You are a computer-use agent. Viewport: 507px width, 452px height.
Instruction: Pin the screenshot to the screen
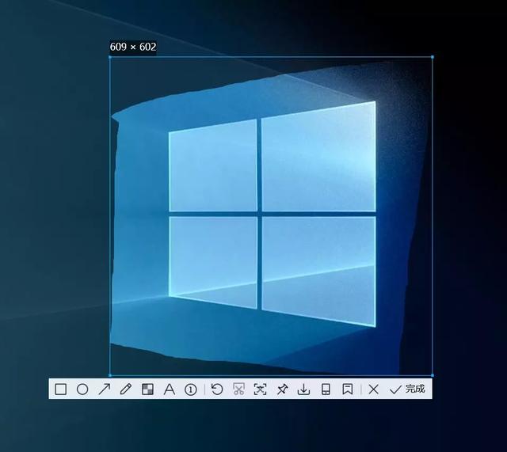pos(282,389)
